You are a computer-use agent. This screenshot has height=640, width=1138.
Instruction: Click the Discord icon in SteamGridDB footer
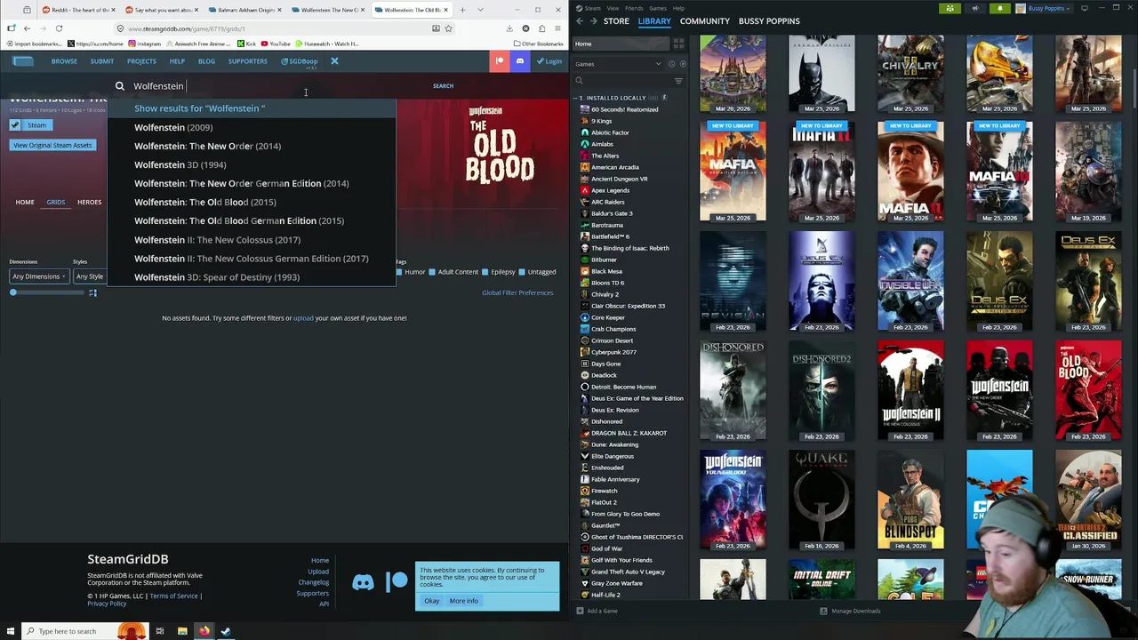pyautogui.click(x=363, y=583)
